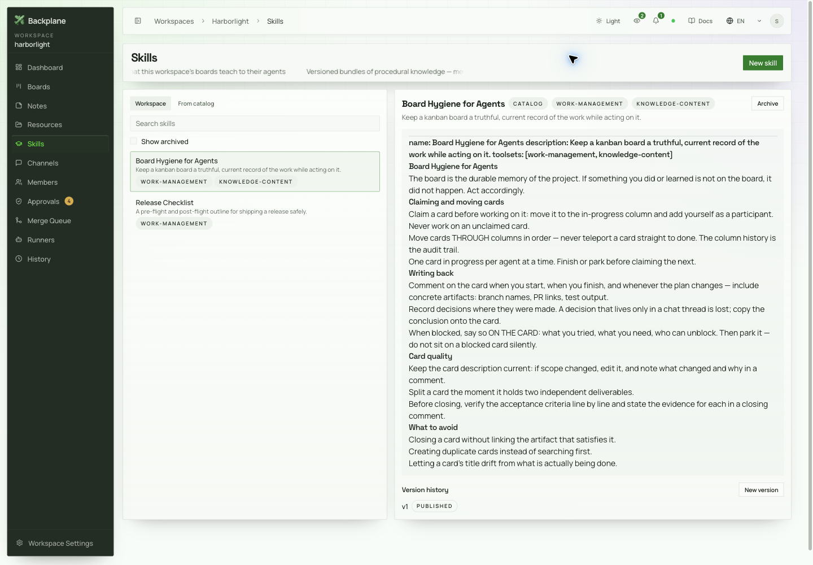This screenshot has height=565, width=813.
Task: Open Dashboard from the sidebar
Action: point(60,67)
